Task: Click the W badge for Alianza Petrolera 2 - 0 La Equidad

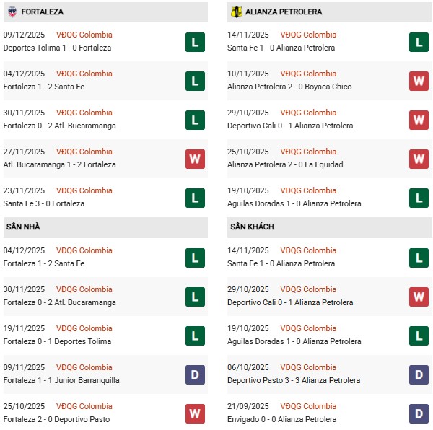Action: [x=419, y=159]
